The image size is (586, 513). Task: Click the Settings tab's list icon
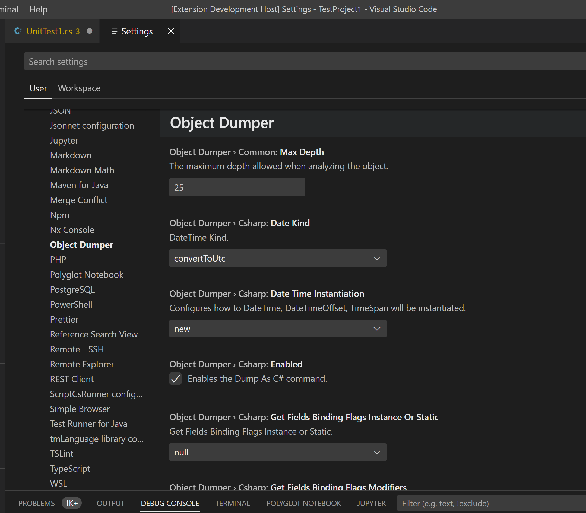[114, 31]
